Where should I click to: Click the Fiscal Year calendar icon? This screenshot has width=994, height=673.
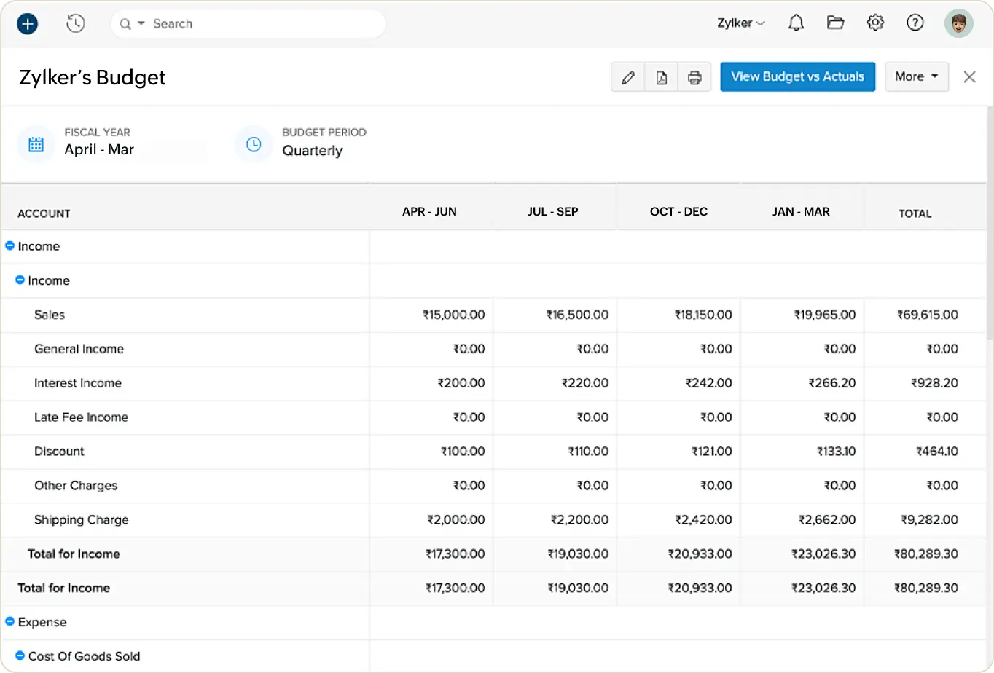tap(36, 143)
